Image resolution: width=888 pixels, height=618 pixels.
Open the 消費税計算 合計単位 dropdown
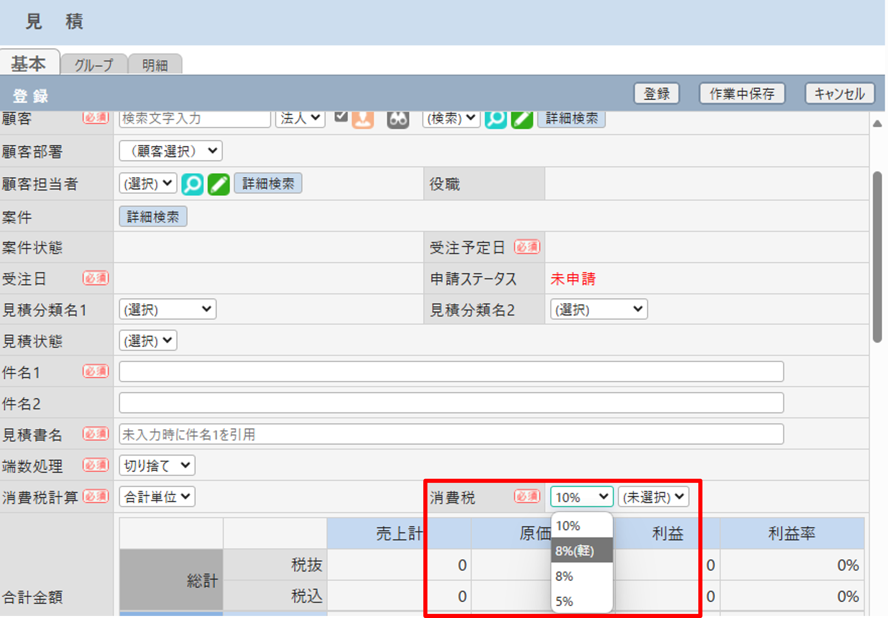click(157, 497)
